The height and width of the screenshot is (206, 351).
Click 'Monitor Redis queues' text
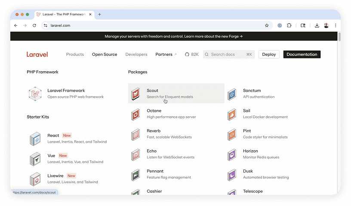click(261, 157)
